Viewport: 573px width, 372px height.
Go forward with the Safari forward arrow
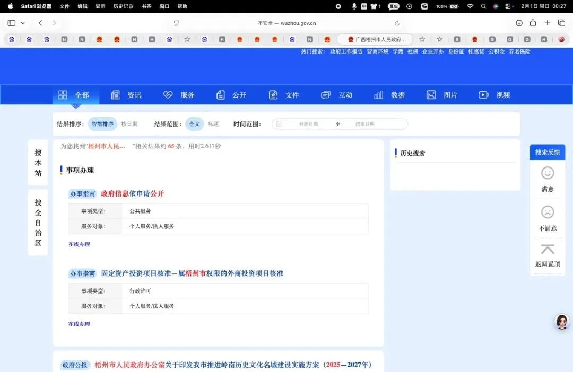54,23
